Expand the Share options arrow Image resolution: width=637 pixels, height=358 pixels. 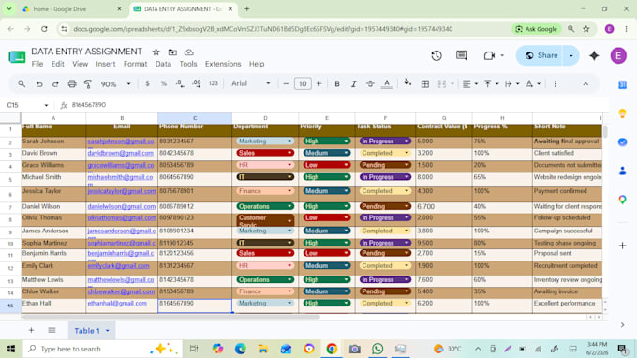571,55
